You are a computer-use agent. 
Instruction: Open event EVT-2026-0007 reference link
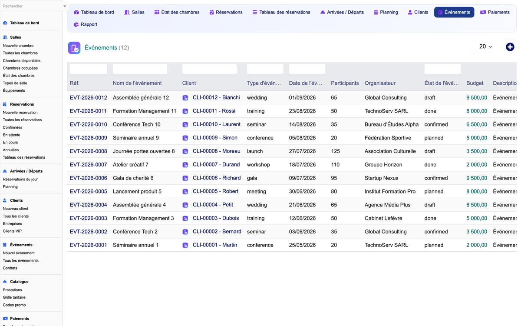click(89, 165)
